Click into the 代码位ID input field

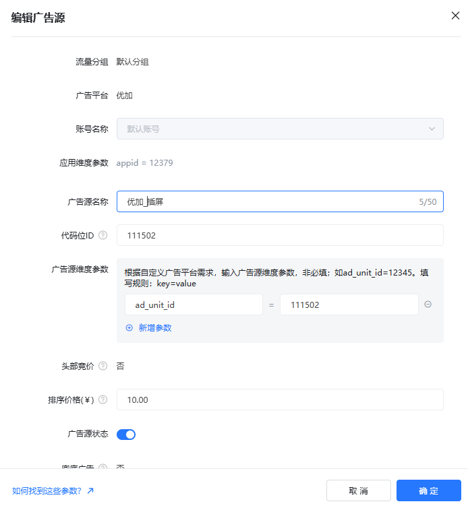pos(280,235)
